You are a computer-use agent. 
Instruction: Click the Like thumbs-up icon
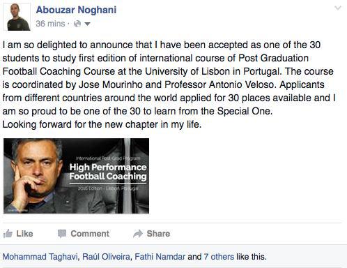(x=8, y=234)
